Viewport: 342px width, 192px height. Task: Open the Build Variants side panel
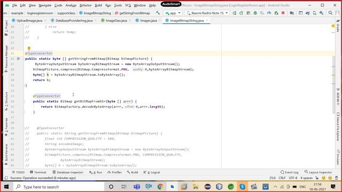[6, 155]
